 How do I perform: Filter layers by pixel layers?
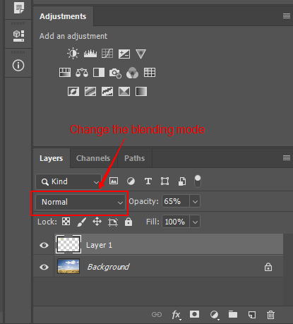click(x=114, y=181)
